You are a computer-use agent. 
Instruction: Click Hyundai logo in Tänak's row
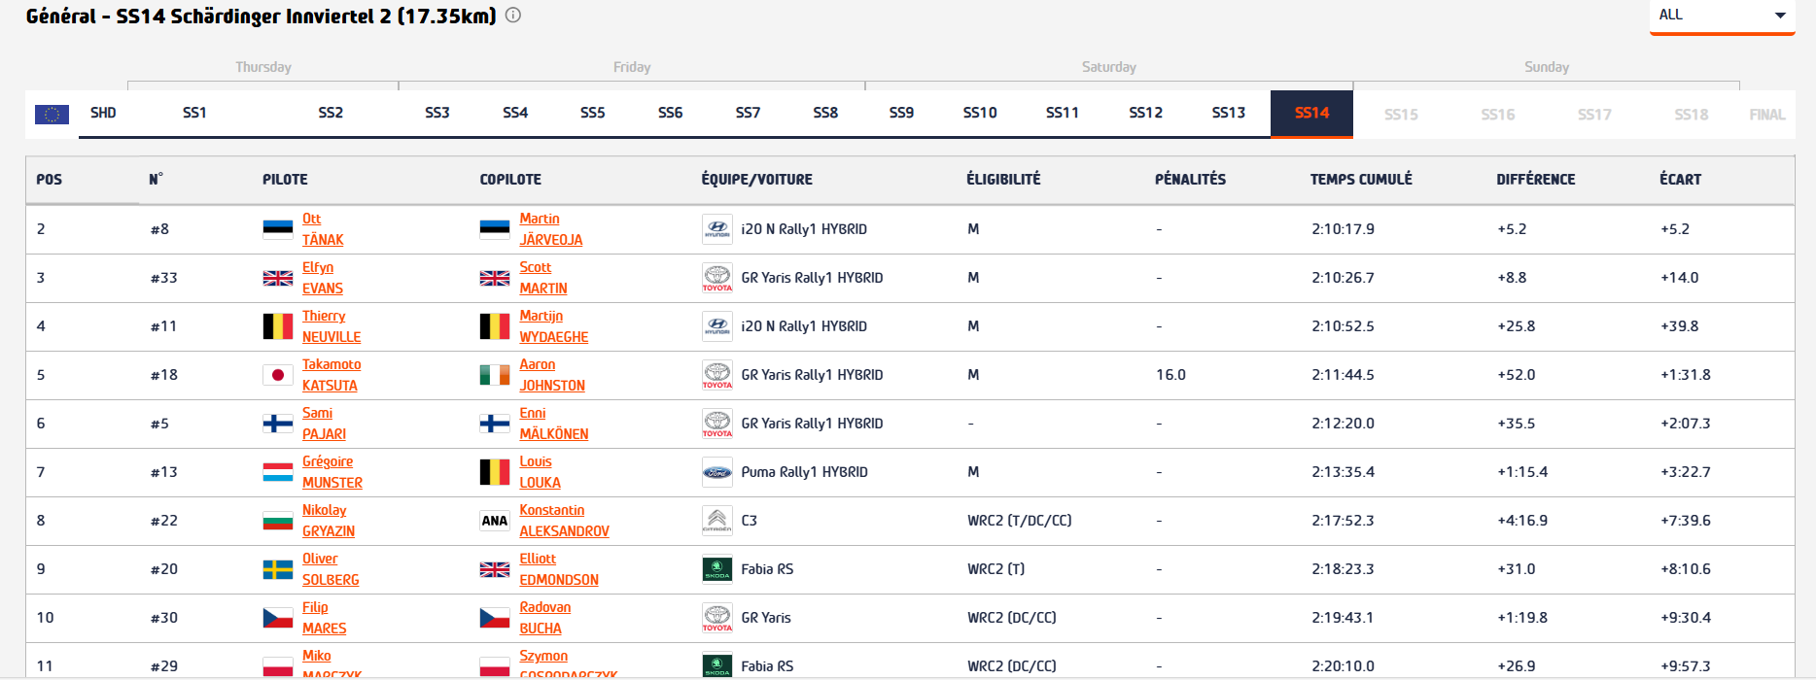pyautogui.click(x=717, y=229)
